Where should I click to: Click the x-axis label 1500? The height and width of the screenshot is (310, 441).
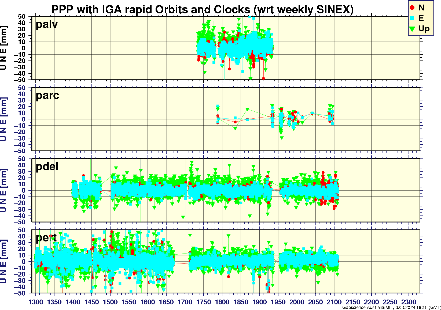[x=110, y=302]
